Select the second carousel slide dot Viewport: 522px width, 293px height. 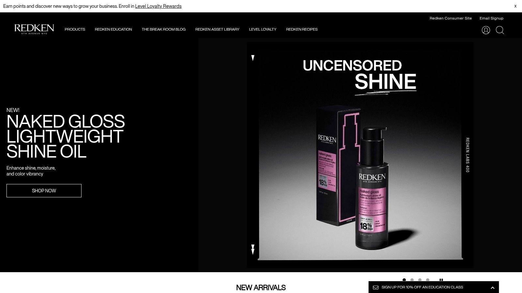pyautogui.click(x=412, y=280)
